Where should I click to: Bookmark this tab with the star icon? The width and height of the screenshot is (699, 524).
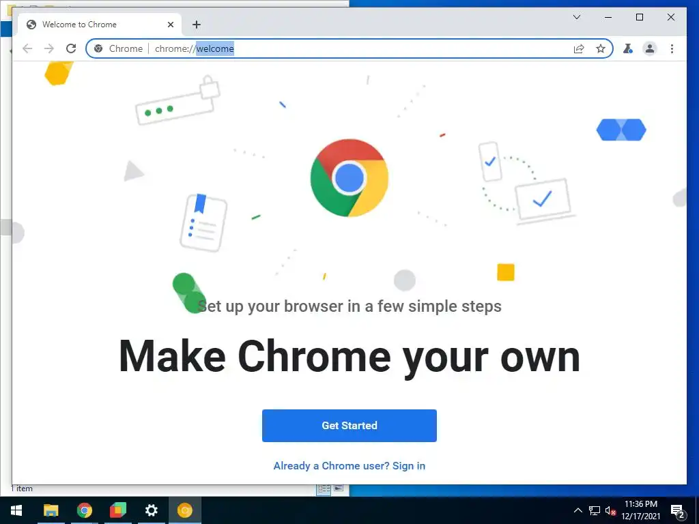[601, 48]
